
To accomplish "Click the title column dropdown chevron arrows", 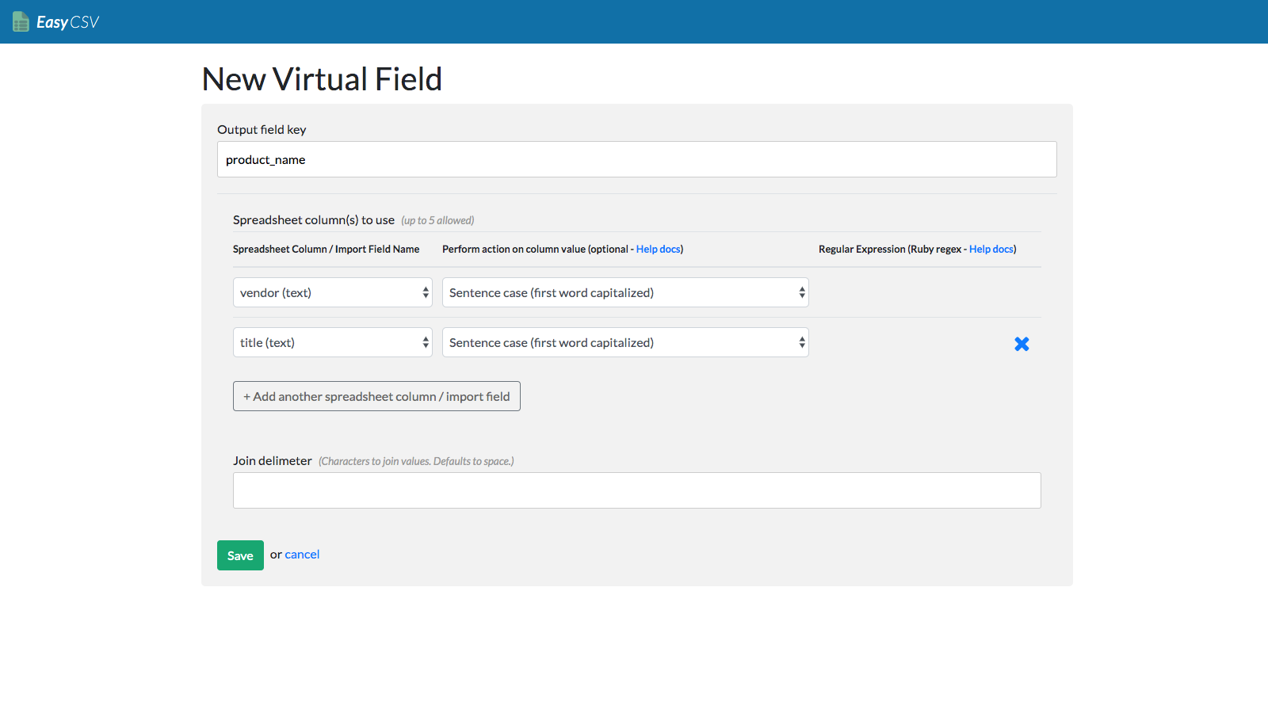I will coord(425,342).
